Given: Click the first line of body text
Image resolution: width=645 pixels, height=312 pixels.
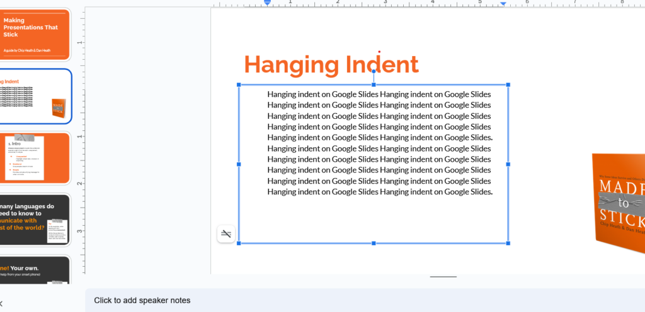Looking at the screenshot, I should [x=379, y=94].
